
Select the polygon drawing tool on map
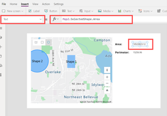(x=36, y=42)
